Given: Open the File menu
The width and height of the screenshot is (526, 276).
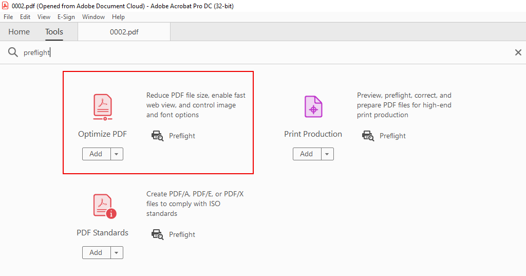Looking at the screenshot, I should (8, 17).
